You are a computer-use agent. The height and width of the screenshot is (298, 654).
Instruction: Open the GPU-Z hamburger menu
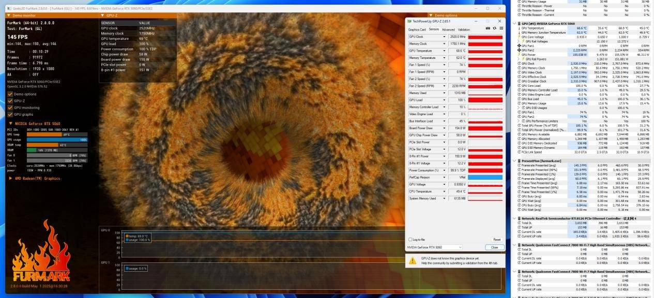[500, 28]
